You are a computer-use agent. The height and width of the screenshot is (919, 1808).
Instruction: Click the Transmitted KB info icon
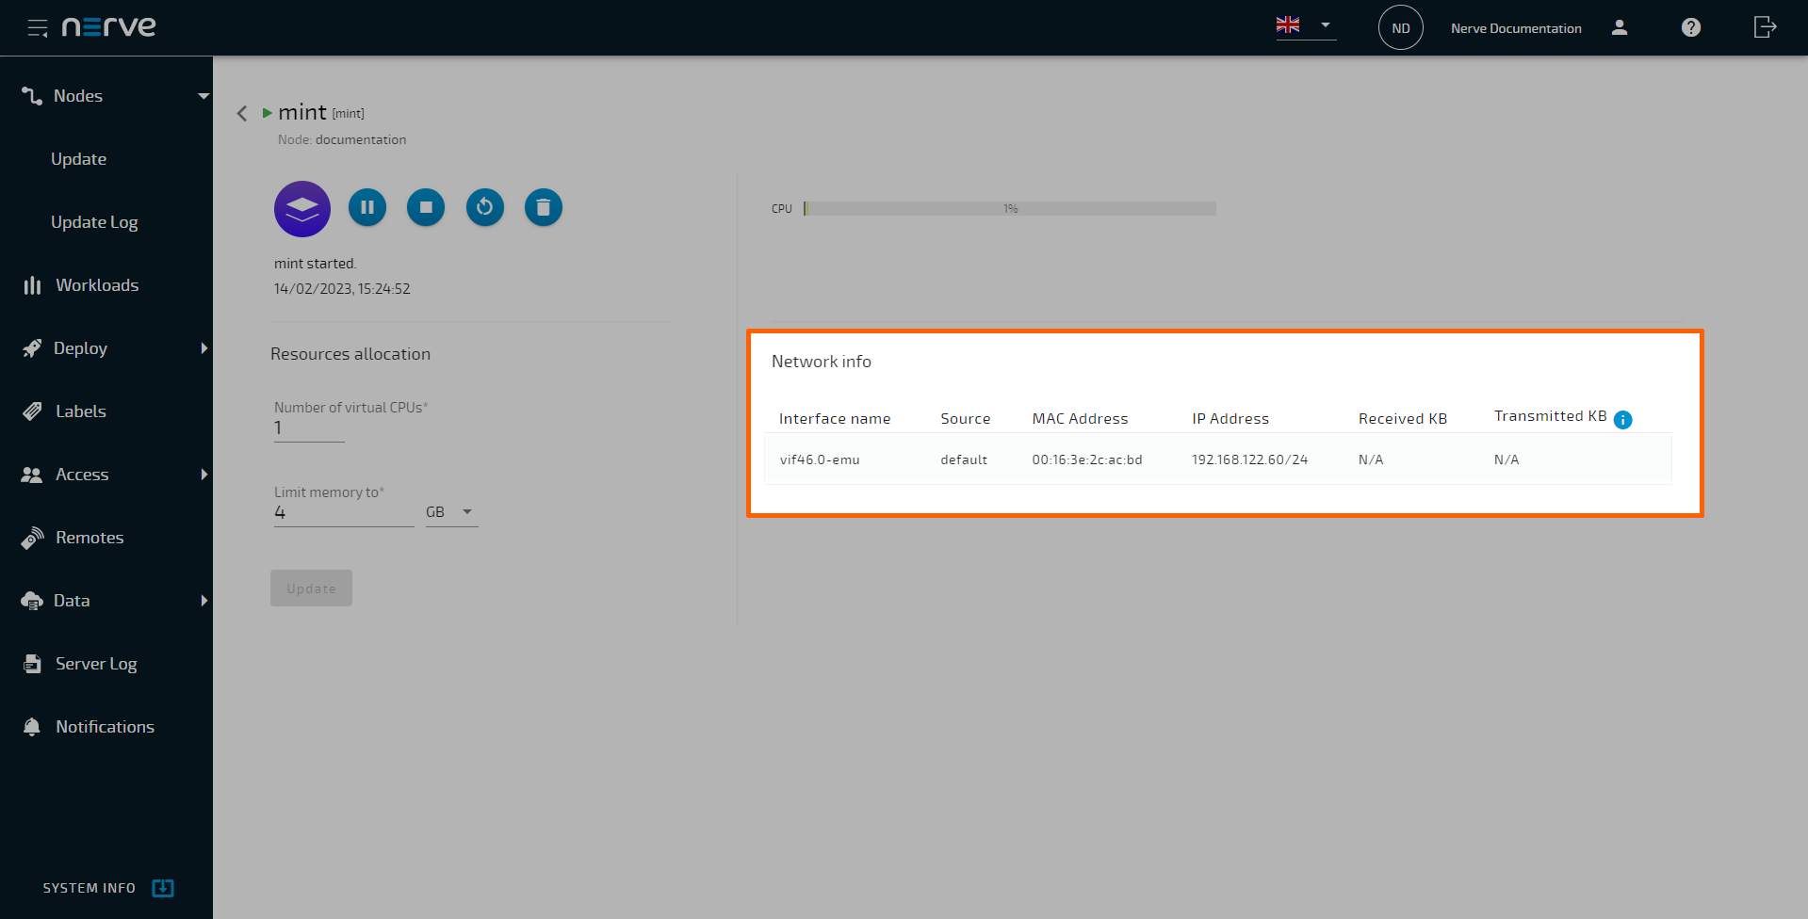click(1622, 420)
